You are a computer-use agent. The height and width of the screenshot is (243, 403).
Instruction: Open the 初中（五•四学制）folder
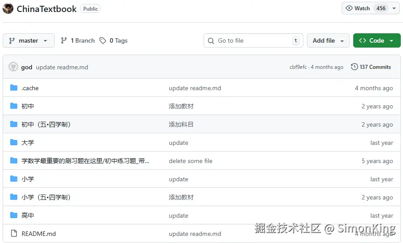pyautogui.click(x=46, y=124)
